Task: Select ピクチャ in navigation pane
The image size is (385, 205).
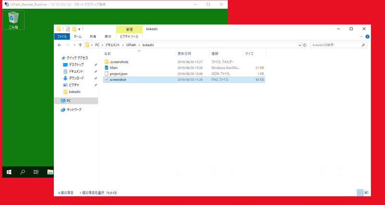Action: (74, 85)
